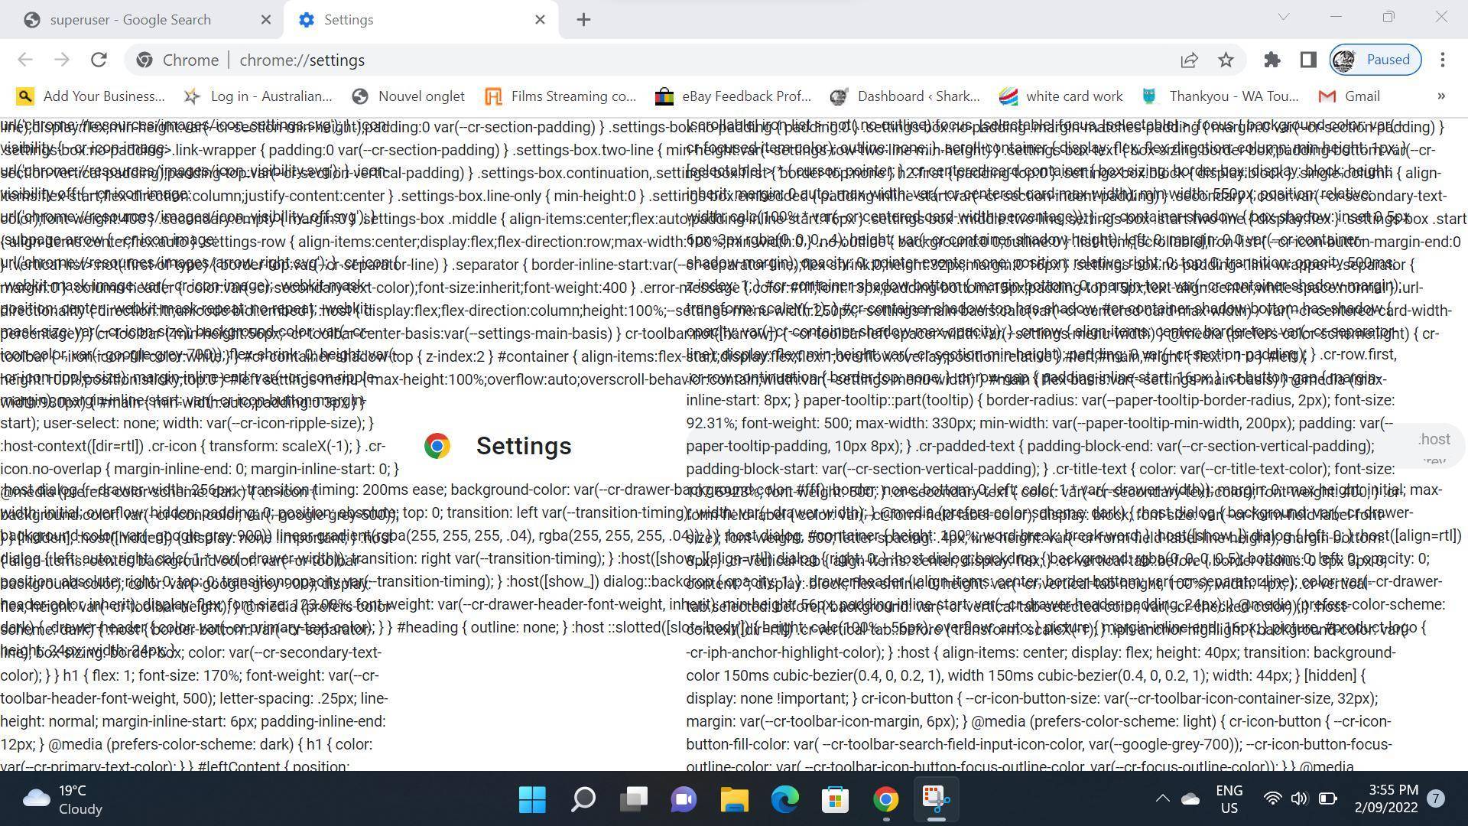Open the Gmail bookmark
1468x826 pixels.
[1349, 96]
